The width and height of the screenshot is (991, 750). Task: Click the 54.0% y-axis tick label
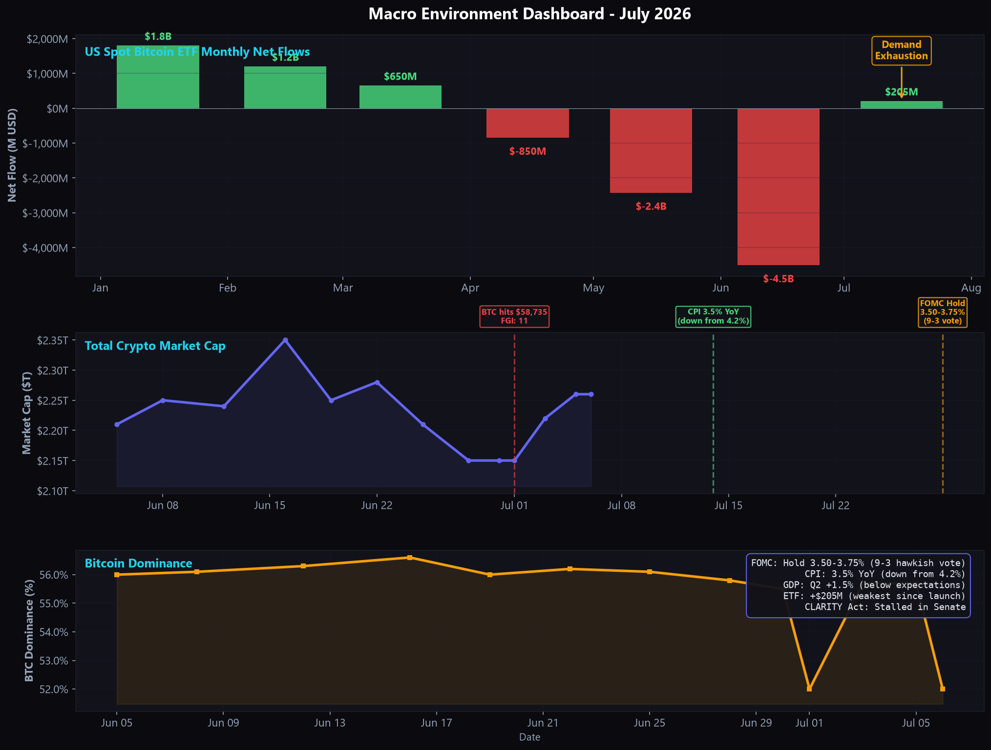click(54, 632)
